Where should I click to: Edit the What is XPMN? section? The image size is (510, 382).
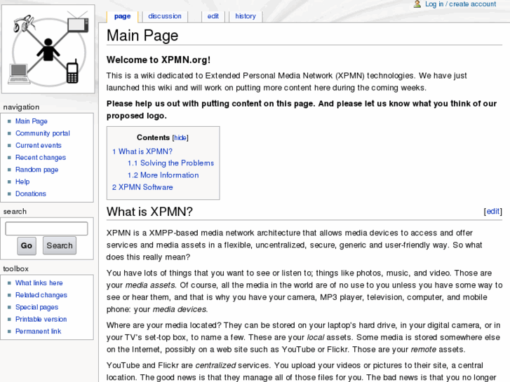click(x=492, y=211)
